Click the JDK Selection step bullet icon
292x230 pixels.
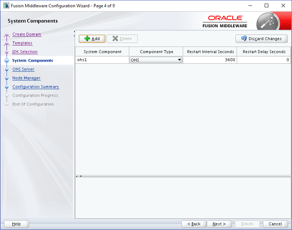(7, 52)
